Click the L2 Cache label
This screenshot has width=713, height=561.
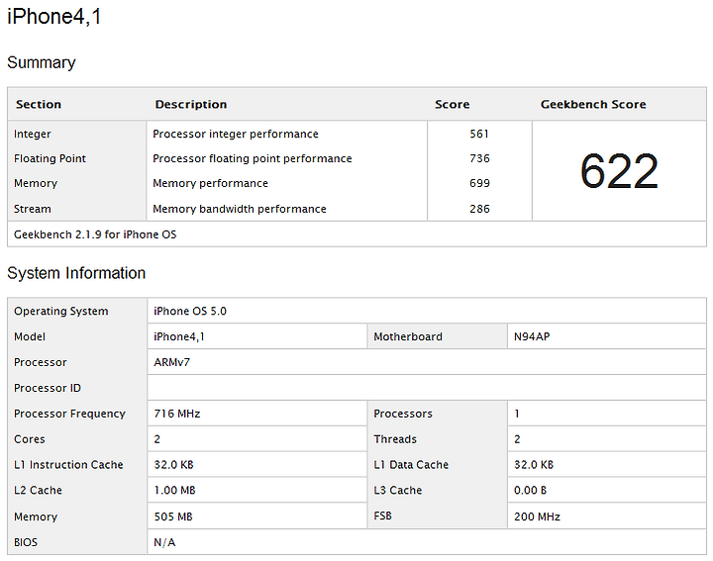point(39,490)
